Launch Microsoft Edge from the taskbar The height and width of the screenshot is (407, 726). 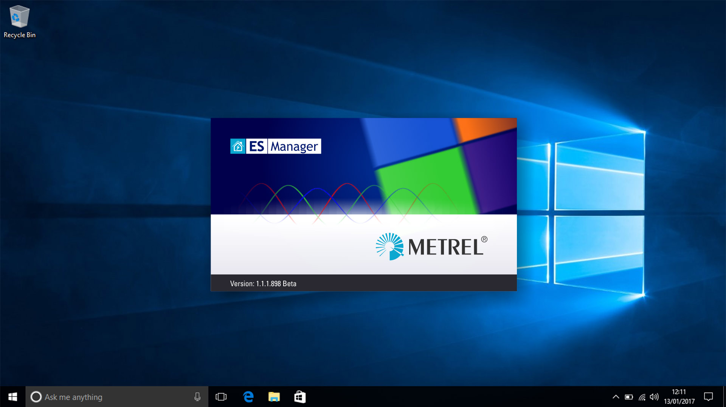248,397
